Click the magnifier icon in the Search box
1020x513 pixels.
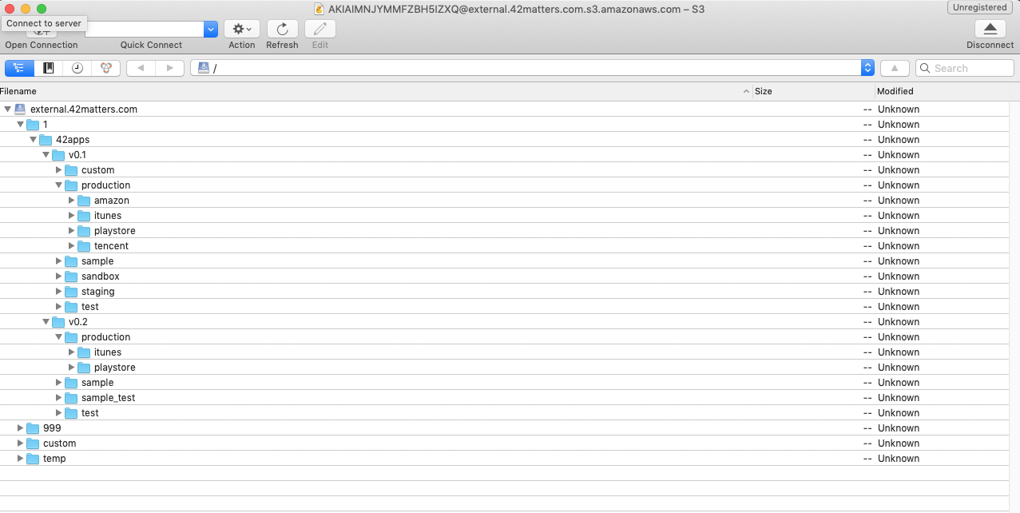927,69
